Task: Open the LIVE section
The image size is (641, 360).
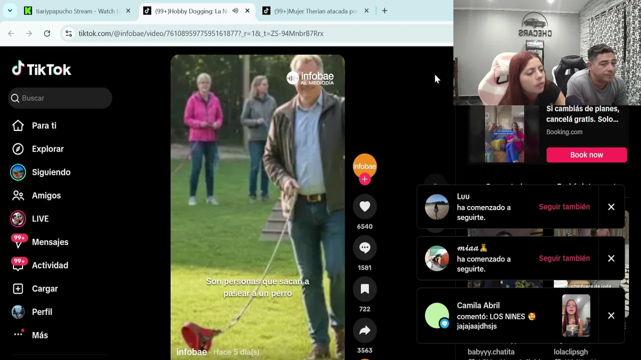Action: [40, 218]
